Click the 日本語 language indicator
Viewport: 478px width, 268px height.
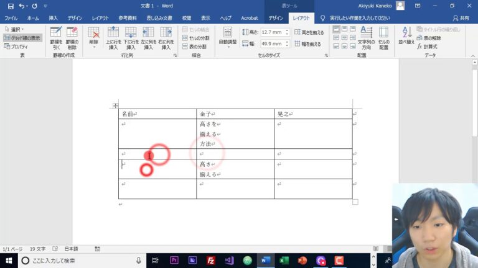(71, 249)
